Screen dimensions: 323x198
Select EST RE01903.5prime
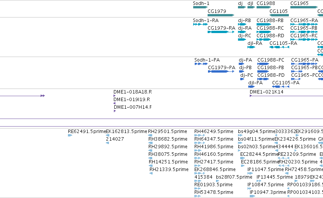click(197, 188)
